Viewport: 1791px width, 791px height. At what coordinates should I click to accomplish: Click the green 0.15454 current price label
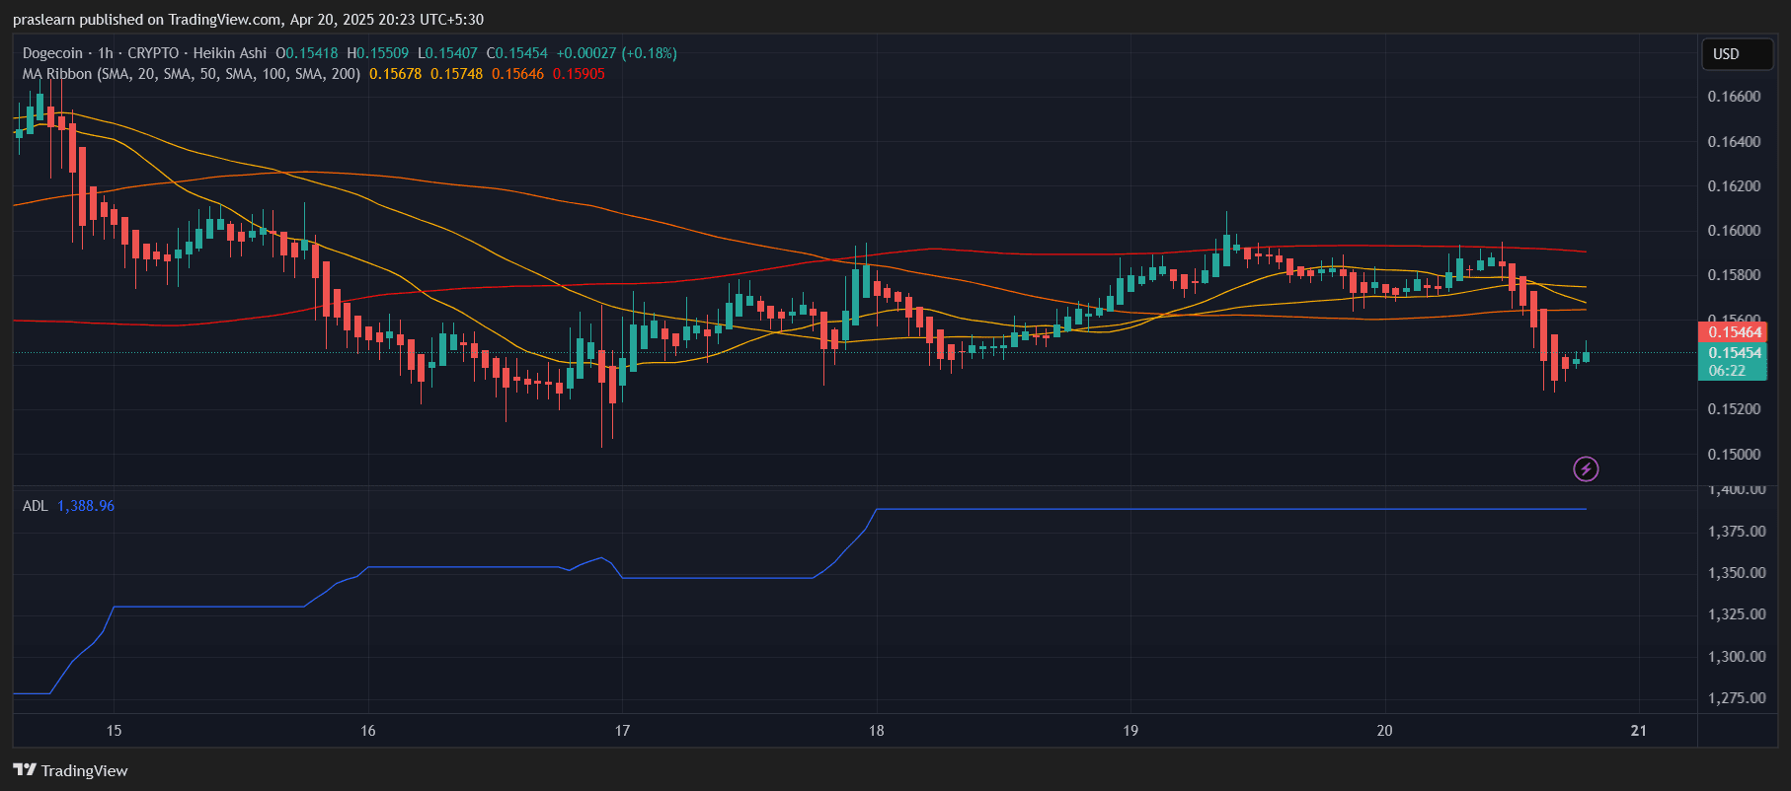(x=1734, y=353)
